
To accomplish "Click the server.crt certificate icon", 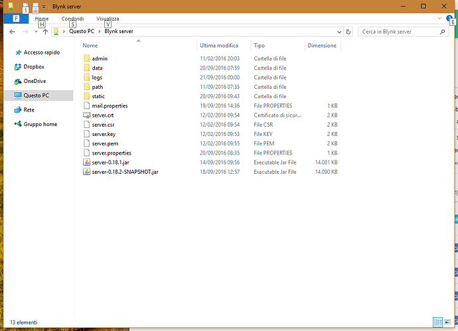I will click(86, 115).
